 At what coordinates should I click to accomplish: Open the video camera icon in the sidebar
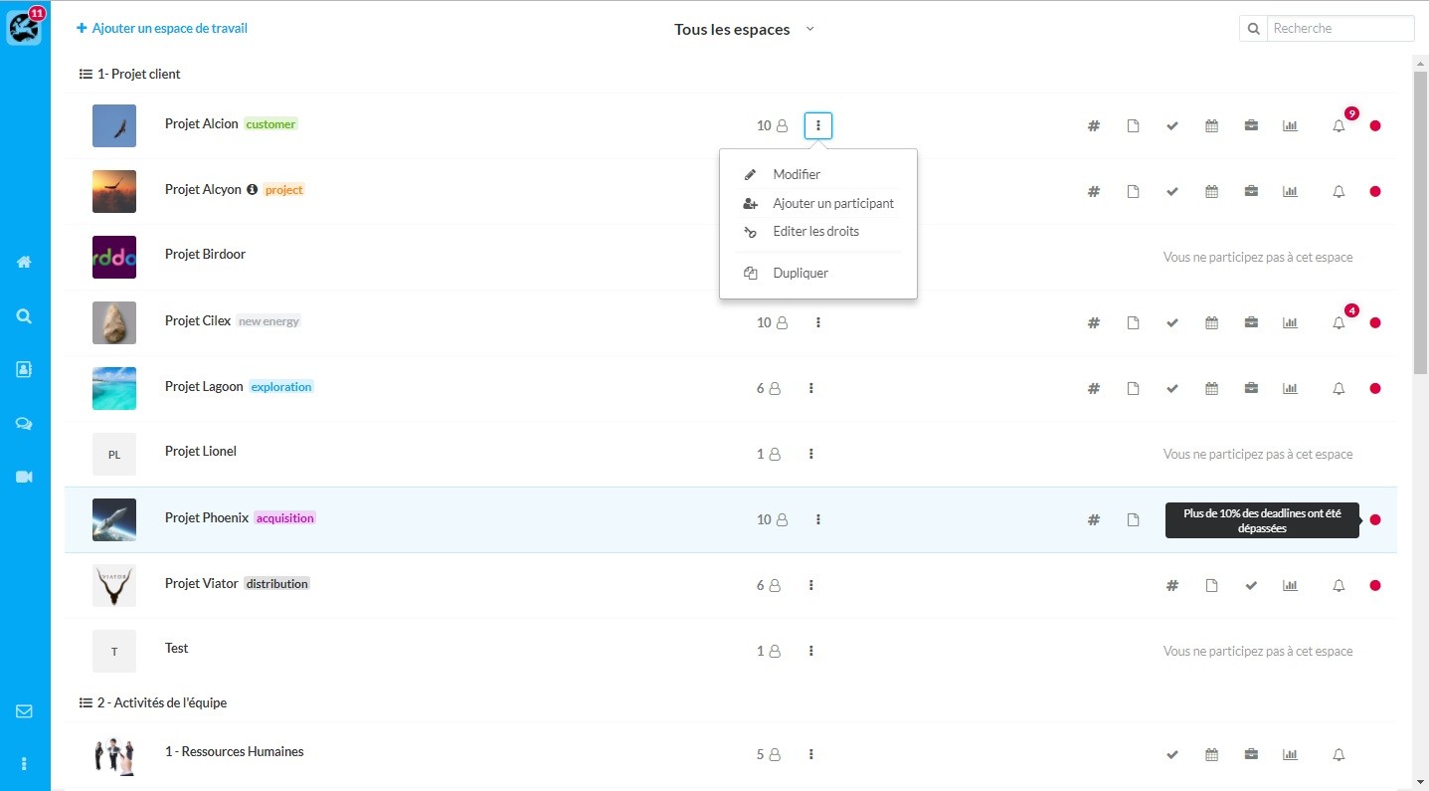pos(24,477)
